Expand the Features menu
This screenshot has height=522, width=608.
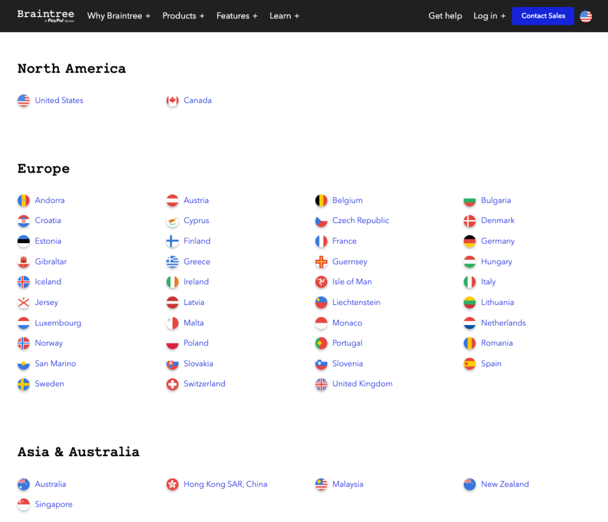pyautogui.click(x=237, y=16)
